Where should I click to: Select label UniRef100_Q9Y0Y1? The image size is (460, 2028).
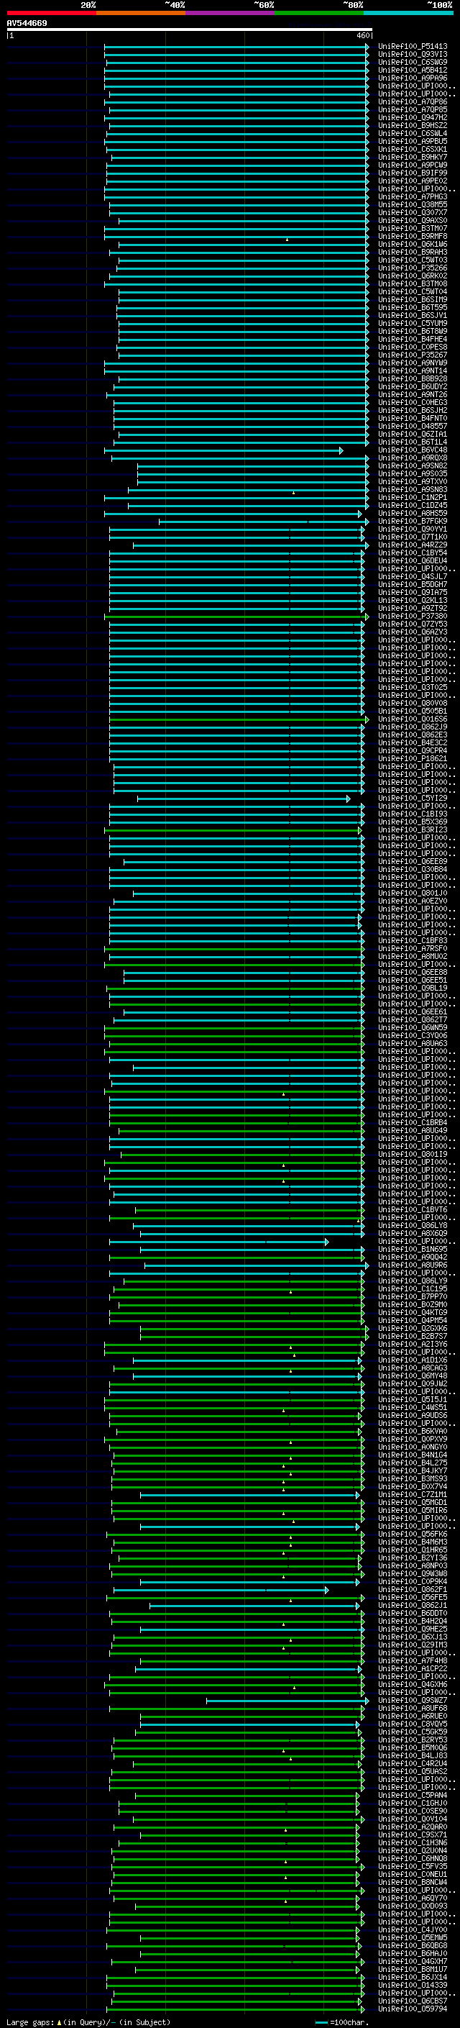pos(413,529)
